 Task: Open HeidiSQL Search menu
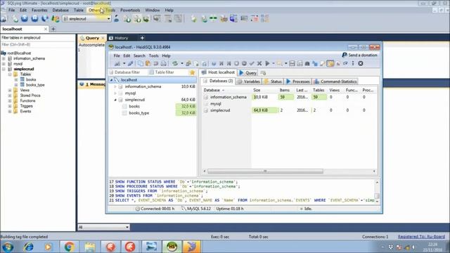139,56
